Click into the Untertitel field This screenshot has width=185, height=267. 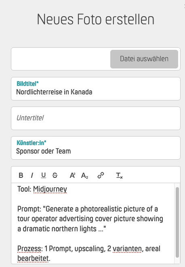96,118
